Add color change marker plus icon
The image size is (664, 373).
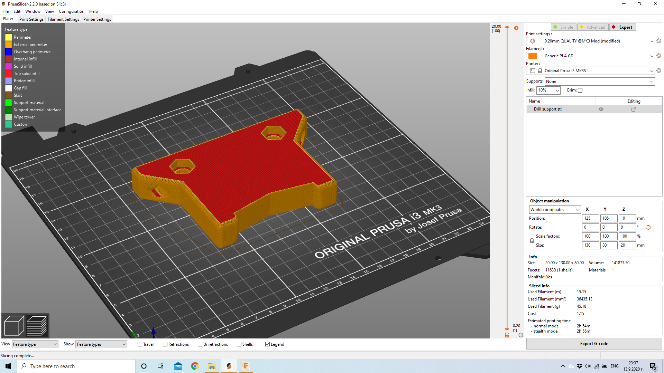click(516, 28)
